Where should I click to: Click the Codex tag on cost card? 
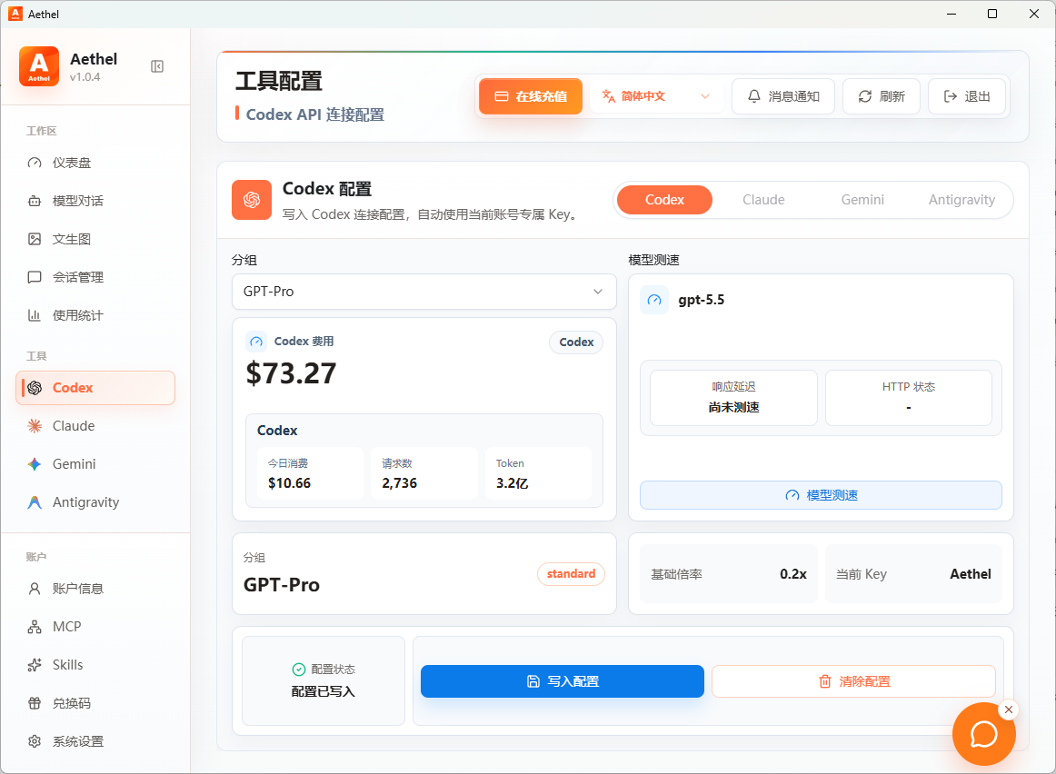point(576,342)
